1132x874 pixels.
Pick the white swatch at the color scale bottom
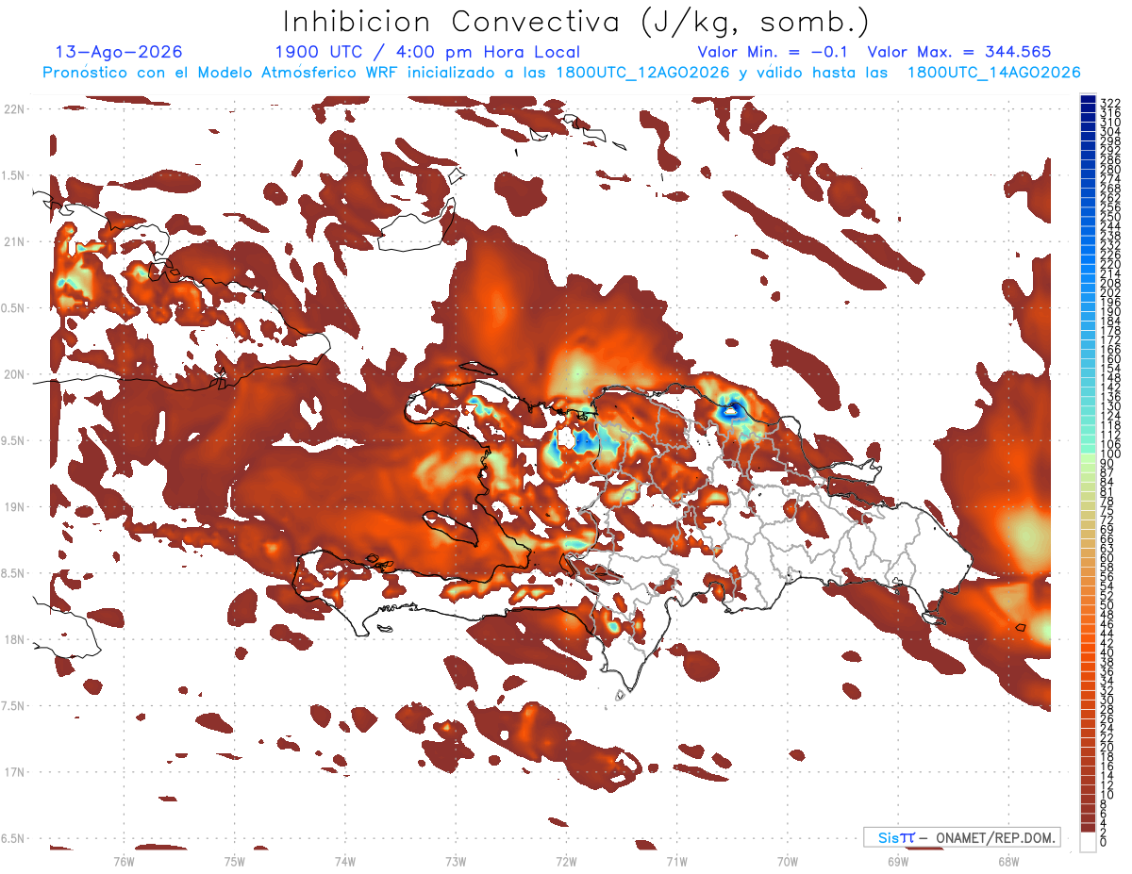coord(1089,842)
